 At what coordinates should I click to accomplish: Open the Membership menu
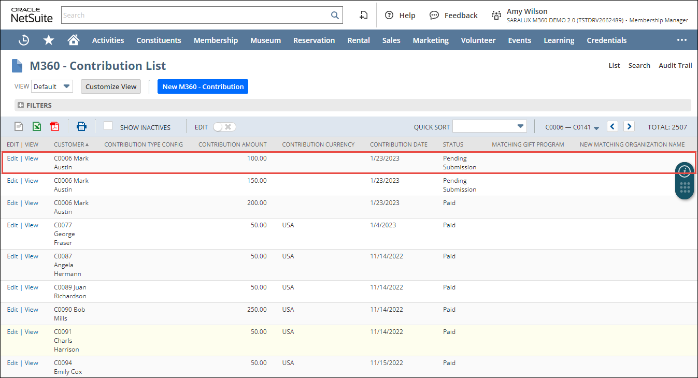pos(216,40)
